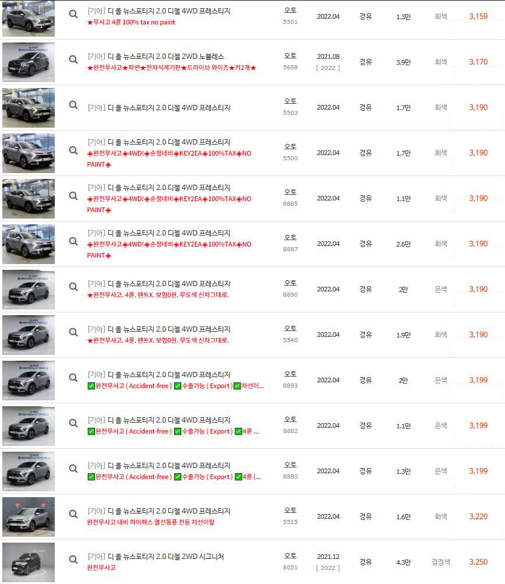Open quick view magnifier for car 5500
This screenshot has height=584, width=505.
point(73,150)
